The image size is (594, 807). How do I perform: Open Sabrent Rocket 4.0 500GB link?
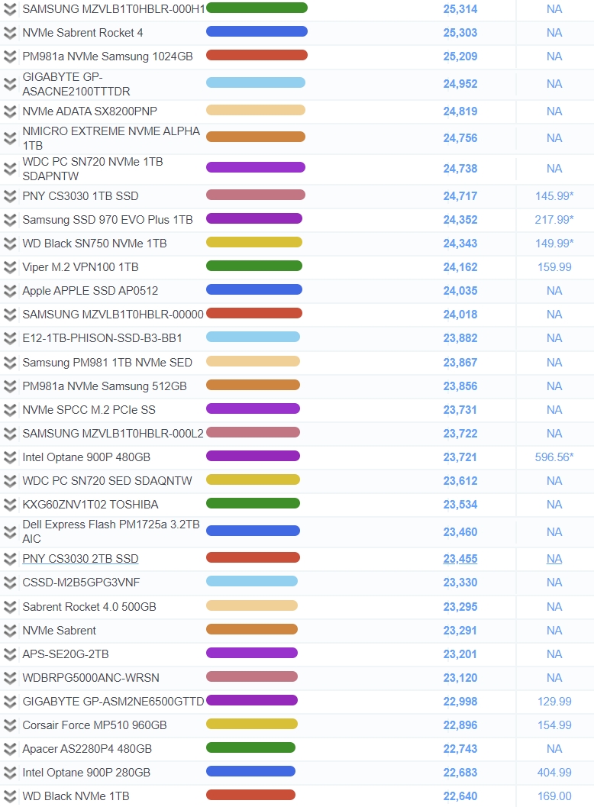[89, 607]
